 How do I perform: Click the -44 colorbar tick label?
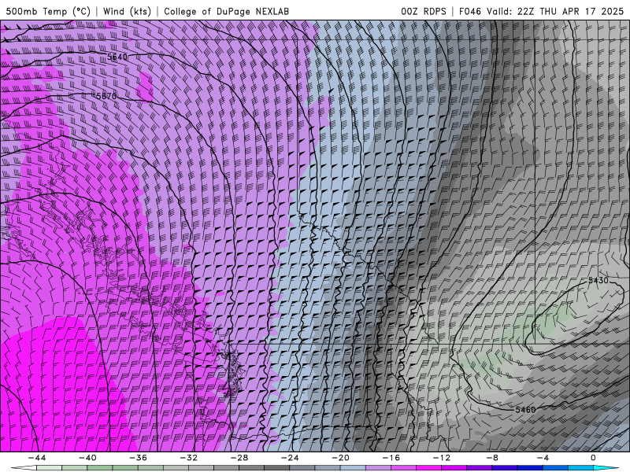pos(37,458)
